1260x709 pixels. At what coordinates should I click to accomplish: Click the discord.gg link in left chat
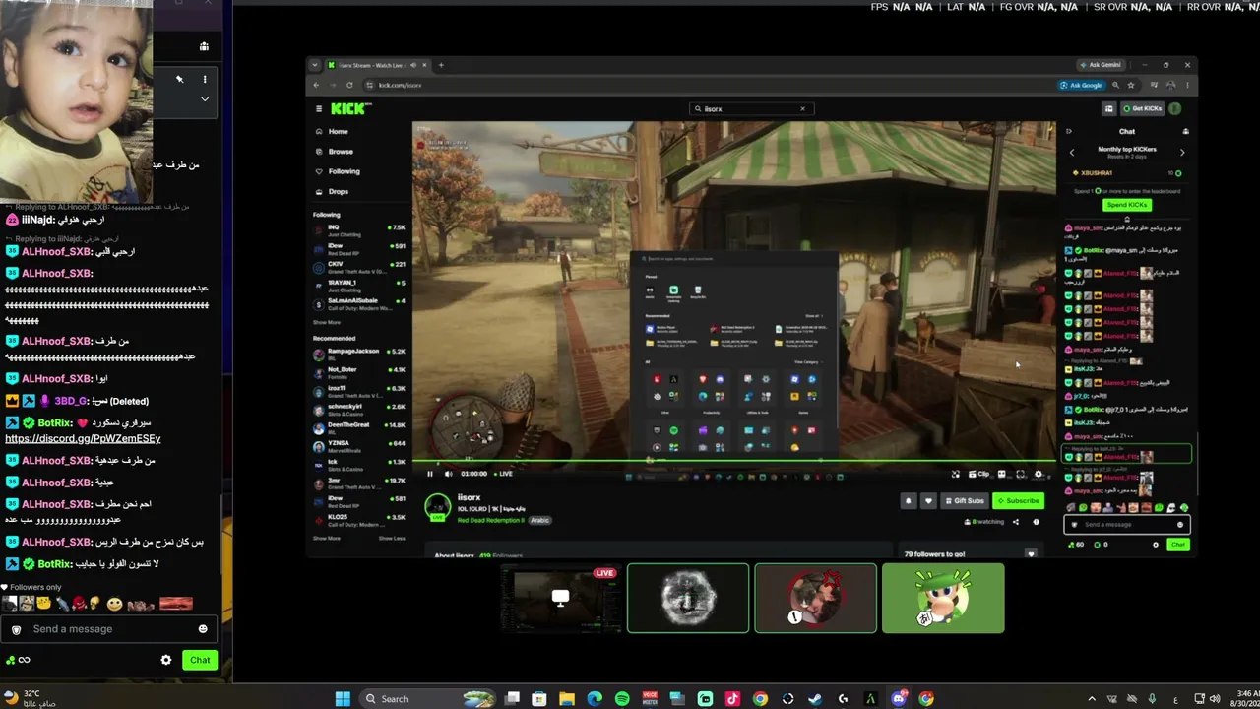click(83, 438)
